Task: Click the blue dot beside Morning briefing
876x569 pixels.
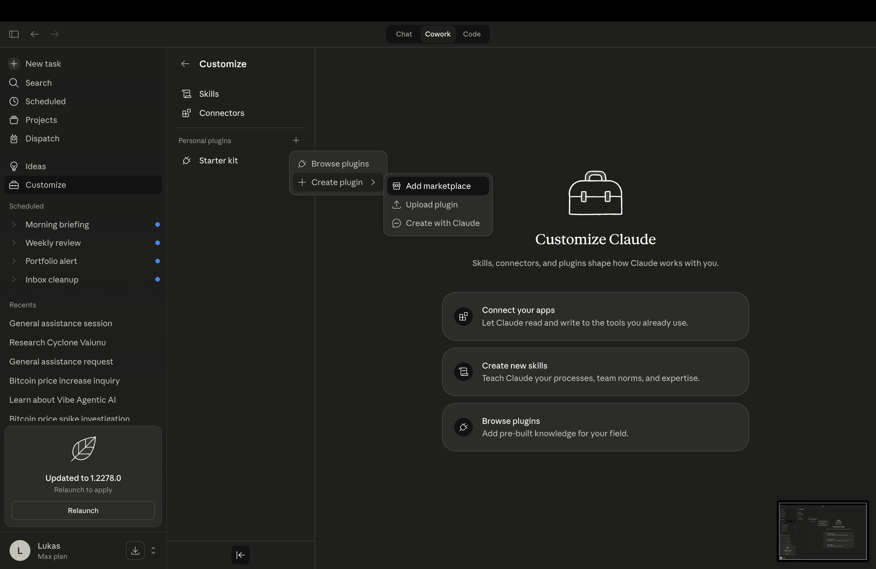Action: coord(158,225)
